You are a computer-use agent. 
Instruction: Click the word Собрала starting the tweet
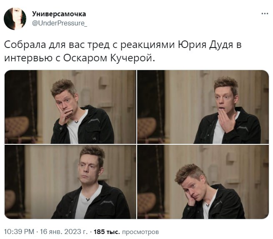pyautogui.click(x=25, y=45)
